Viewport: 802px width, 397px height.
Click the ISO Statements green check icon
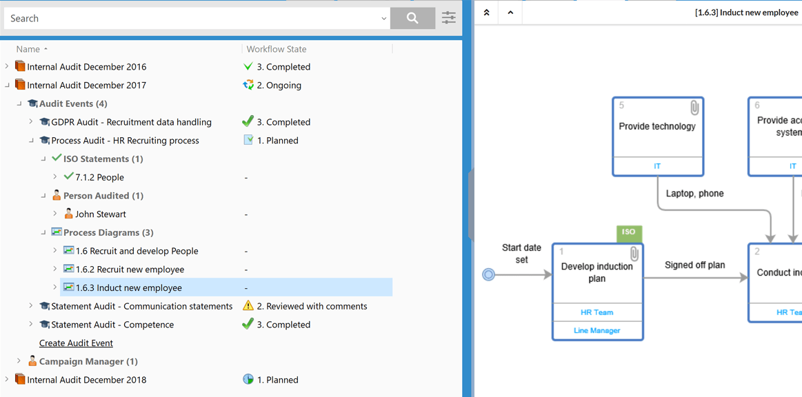pyautogui.click(x=57, y=159)
